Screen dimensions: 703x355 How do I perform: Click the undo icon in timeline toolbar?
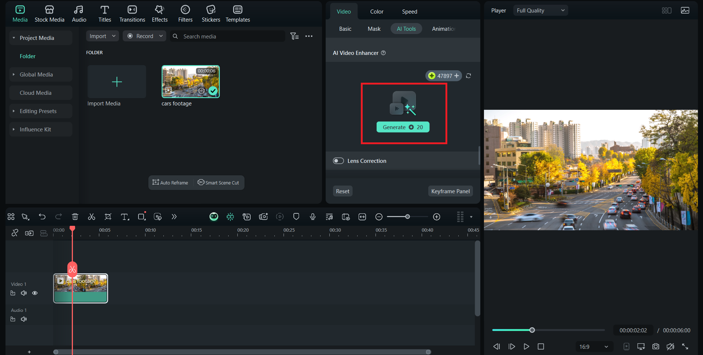tap(42, 217)
